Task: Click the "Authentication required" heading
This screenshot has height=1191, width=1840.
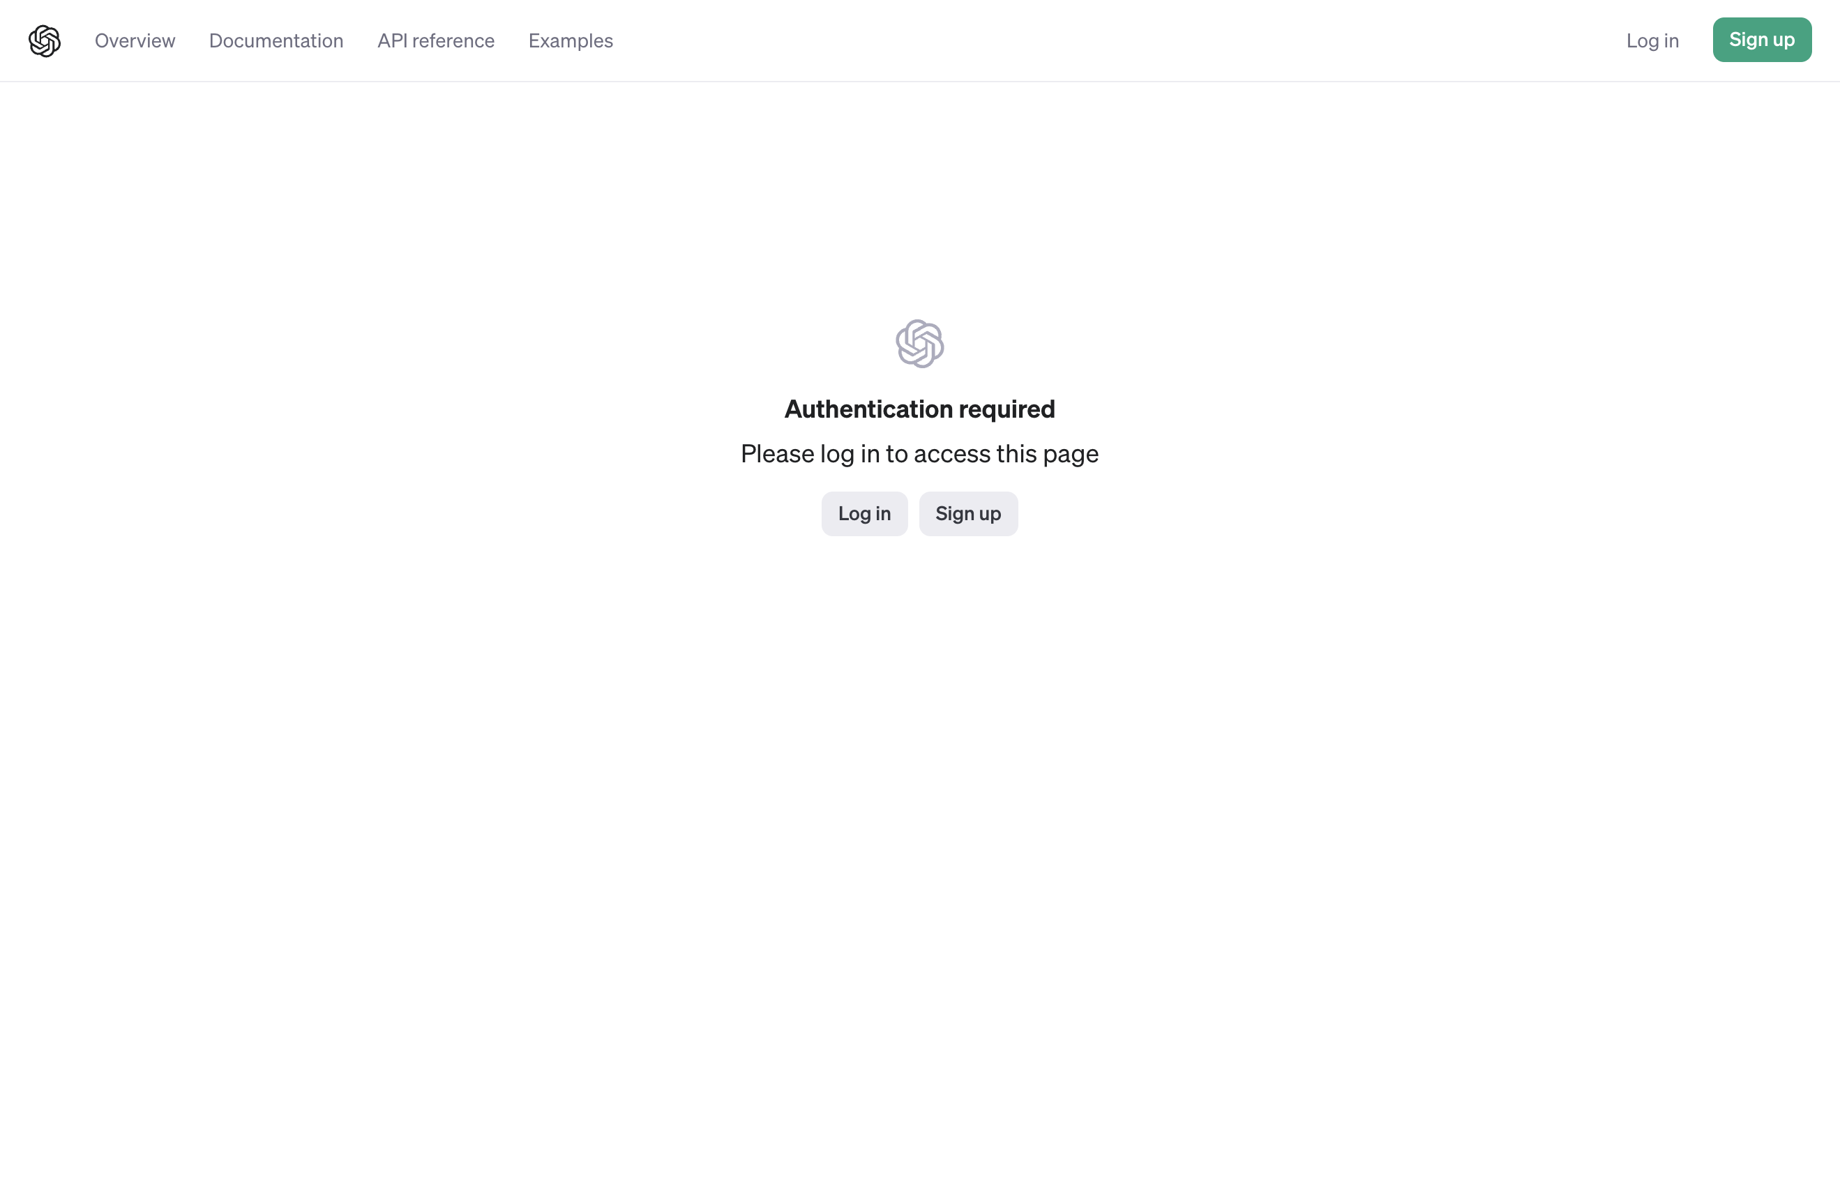Action: click(919, 409)
